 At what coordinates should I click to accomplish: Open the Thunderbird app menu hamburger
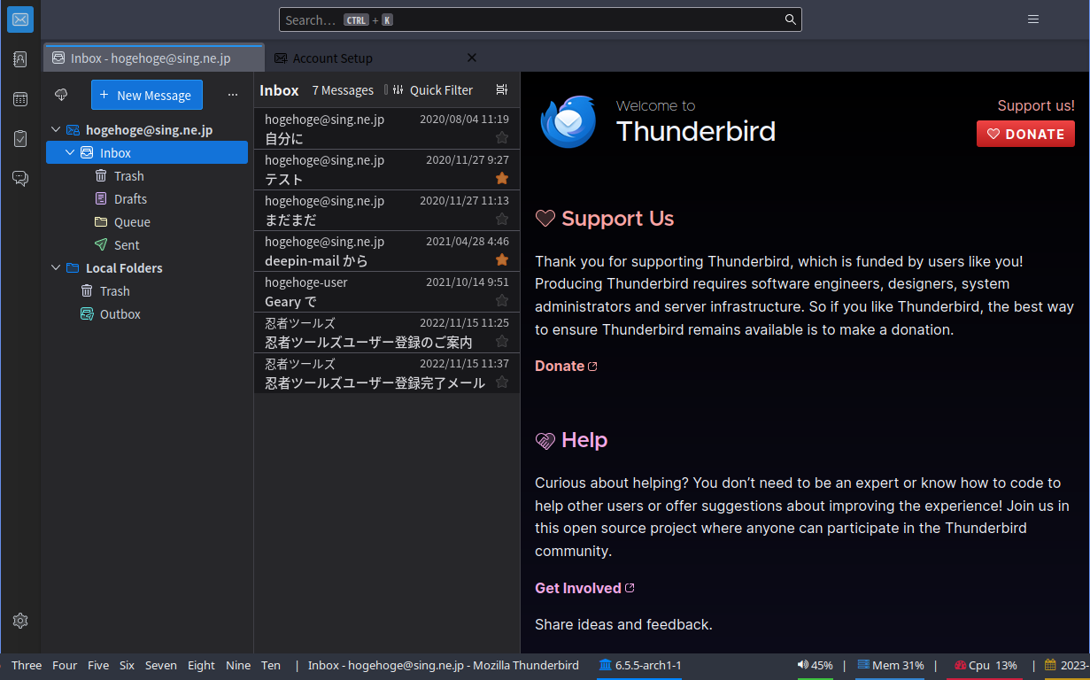tap(1033, 19)
